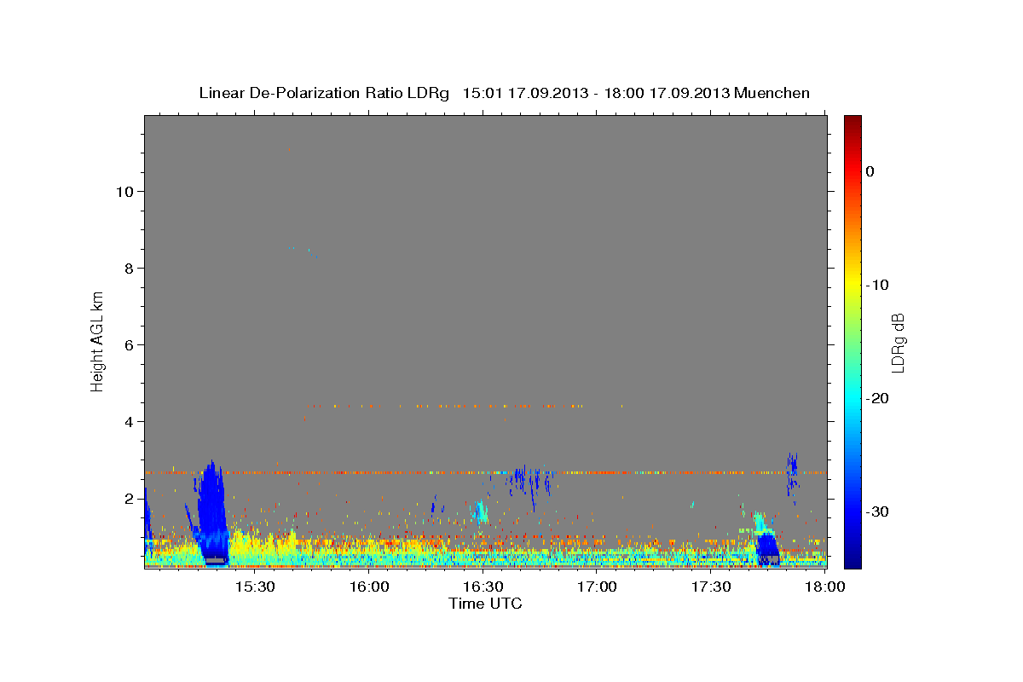Click the 16:00 time tick label
This screenshot has height=682, width=1023.
pyautogui.click(x=369, y=587)
